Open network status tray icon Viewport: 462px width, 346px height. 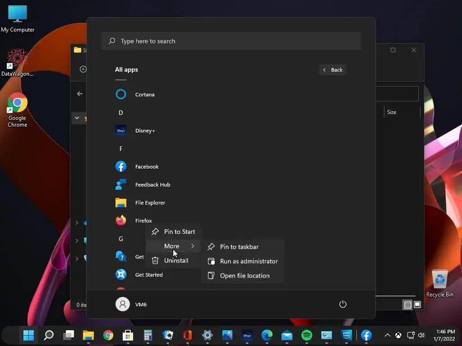click(x=411, y=335)
